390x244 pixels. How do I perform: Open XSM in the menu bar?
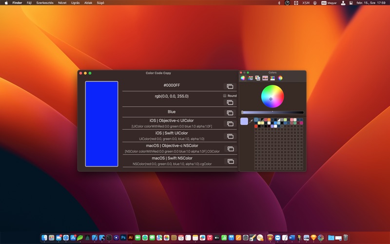coord(306,3)
